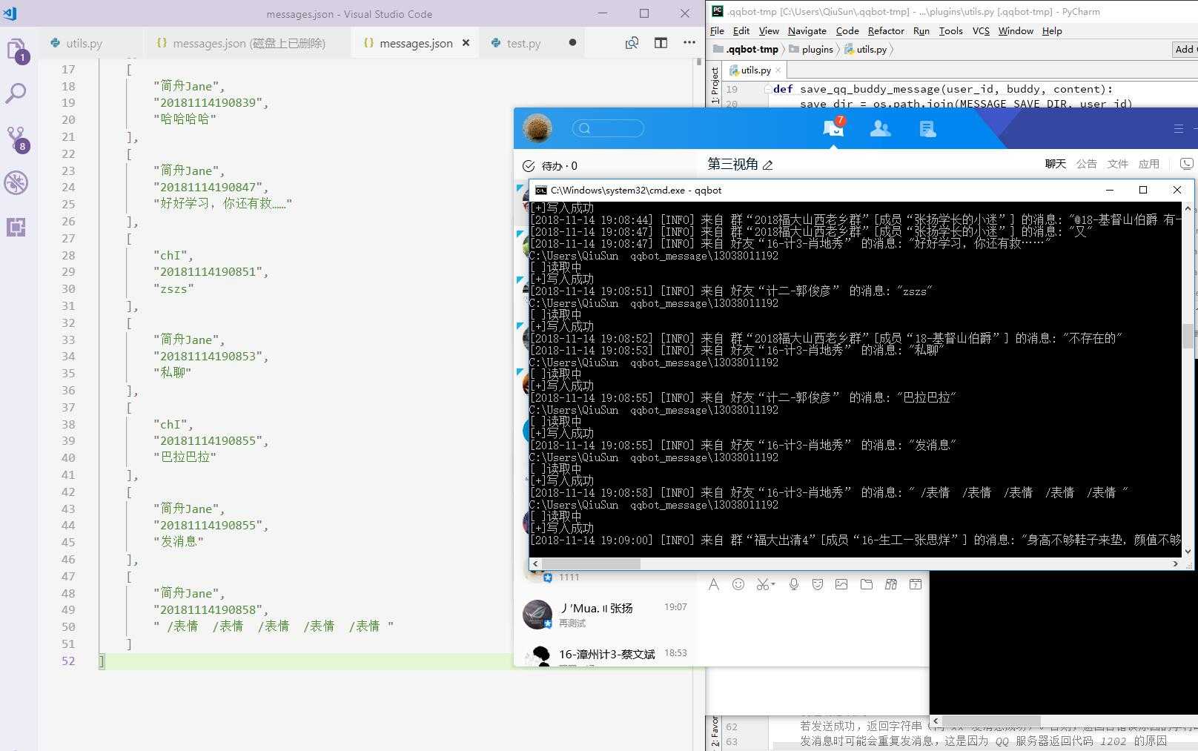Open the Source Control view in VS Code
Screen dimensions: 1198x751
[x=16, y=138]
